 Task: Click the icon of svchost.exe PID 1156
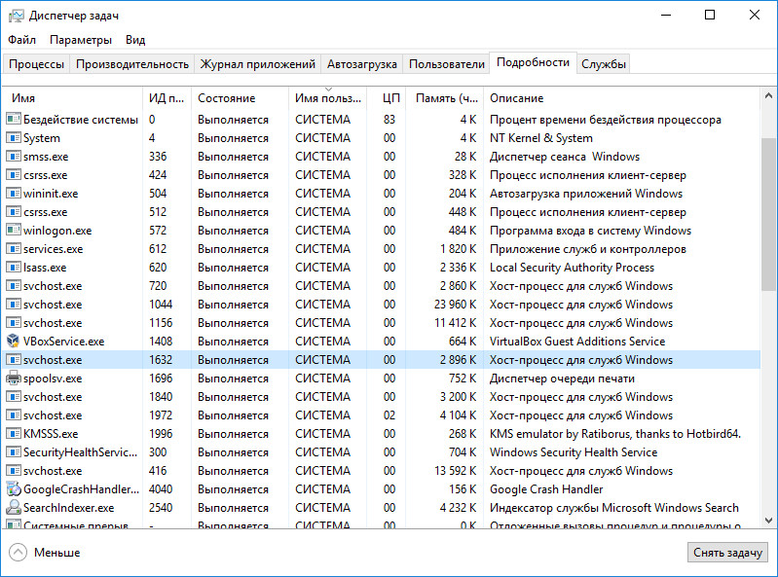pos(14,323)
